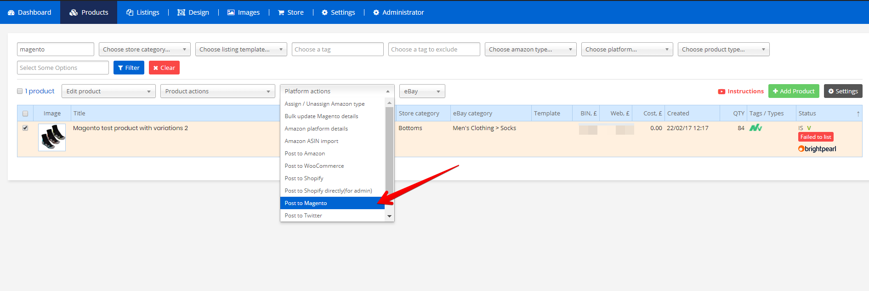The width and height of the screenshot is (869, 291).
Task: Open the eBay platform dropdown
Action: click(x=422, y=91)
